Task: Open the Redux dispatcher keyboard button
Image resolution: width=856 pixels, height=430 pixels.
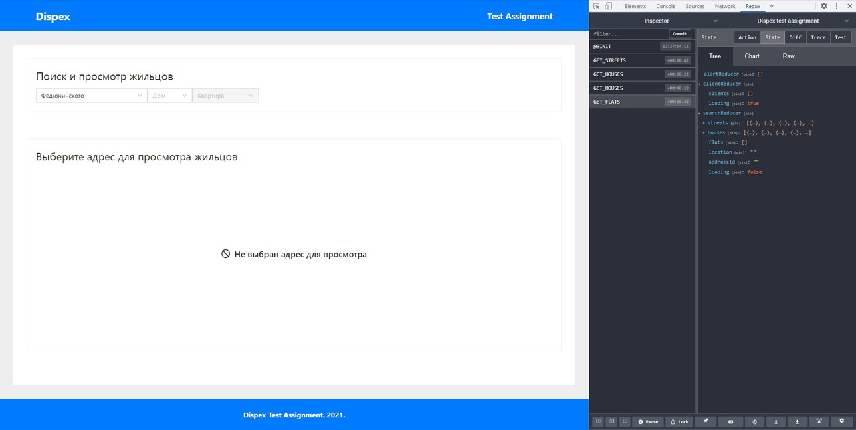Action: coord(730,421)
